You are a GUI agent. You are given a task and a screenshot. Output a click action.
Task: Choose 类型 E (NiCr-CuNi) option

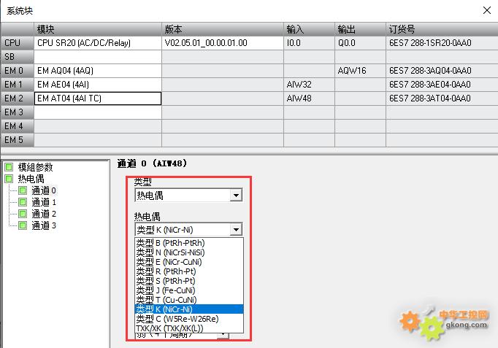[189, 262]
